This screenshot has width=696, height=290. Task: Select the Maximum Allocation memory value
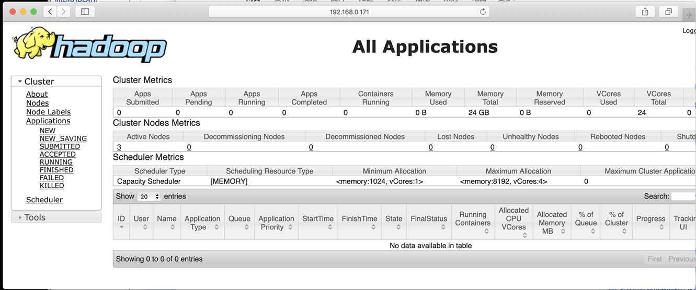point(504,181)
